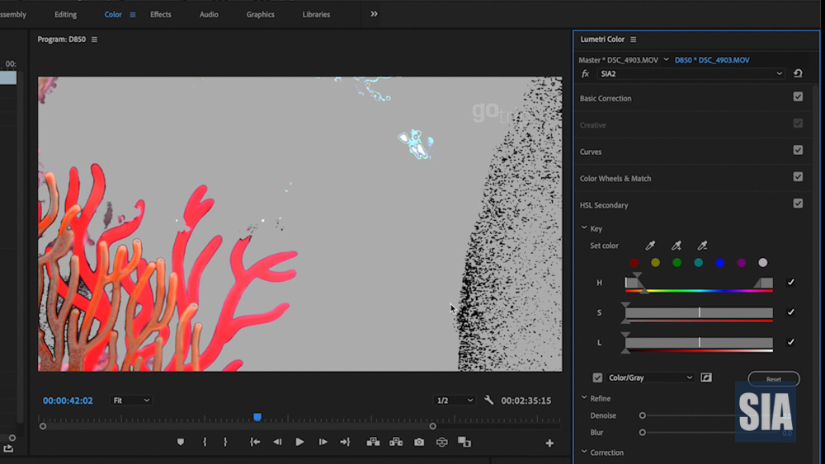Viewport: 825px width, 464px height.
Task: Toggle the comparison view icon
Action: [464, 442]
